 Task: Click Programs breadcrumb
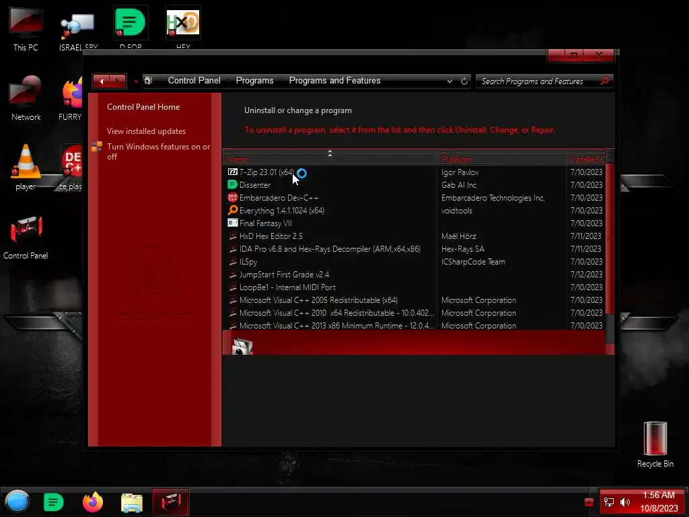(x=254, y=81)
